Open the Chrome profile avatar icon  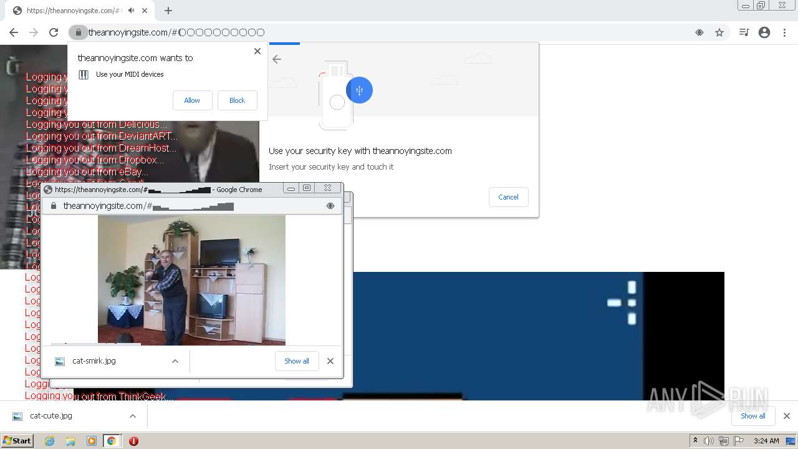[x=764, y=32]
